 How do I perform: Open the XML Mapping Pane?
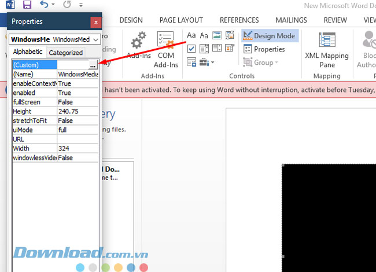[327, 50]
